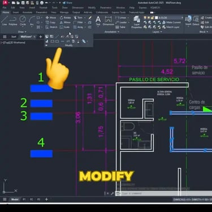
Task: Switch to the Output ribbon tab
Action: (76, 12)
